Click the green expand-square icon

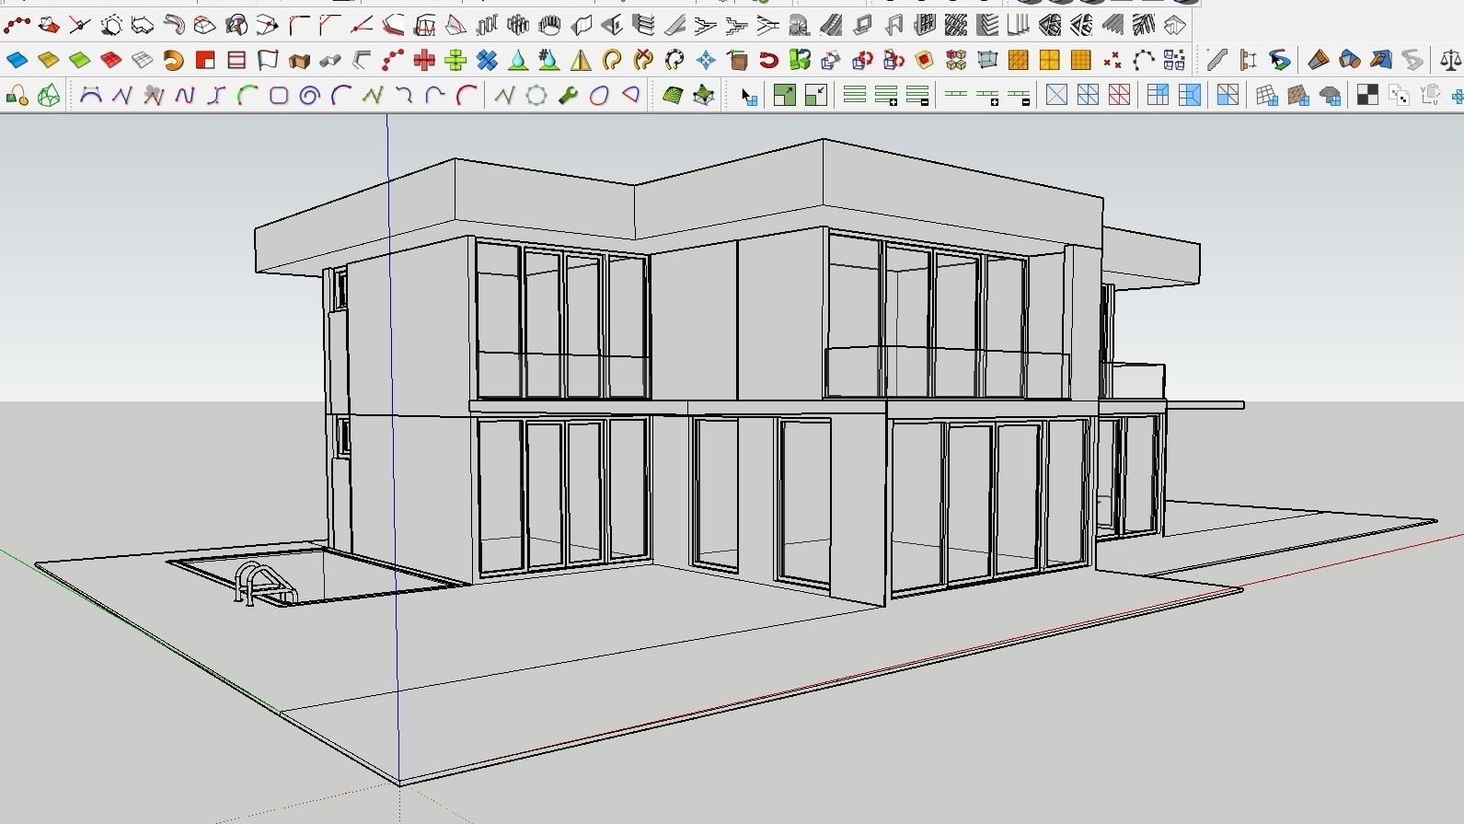click(x=784, y=95)
